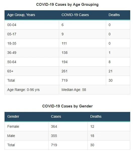
Task: Click the Gender column header
Action: [x=13, y=116]
